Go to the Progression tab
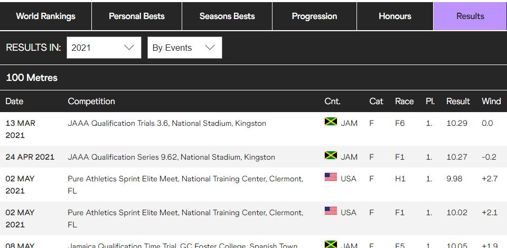Screen dimensions: 507x248 point(314,16)
